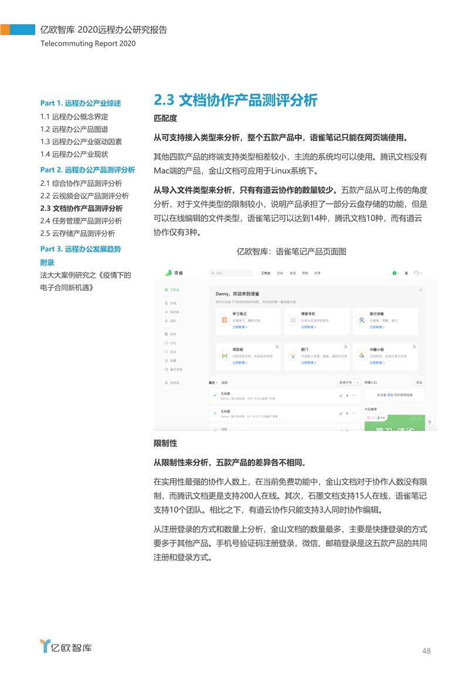
Task: Click the 兴趣小组 card icon
Action: (362, 356)
